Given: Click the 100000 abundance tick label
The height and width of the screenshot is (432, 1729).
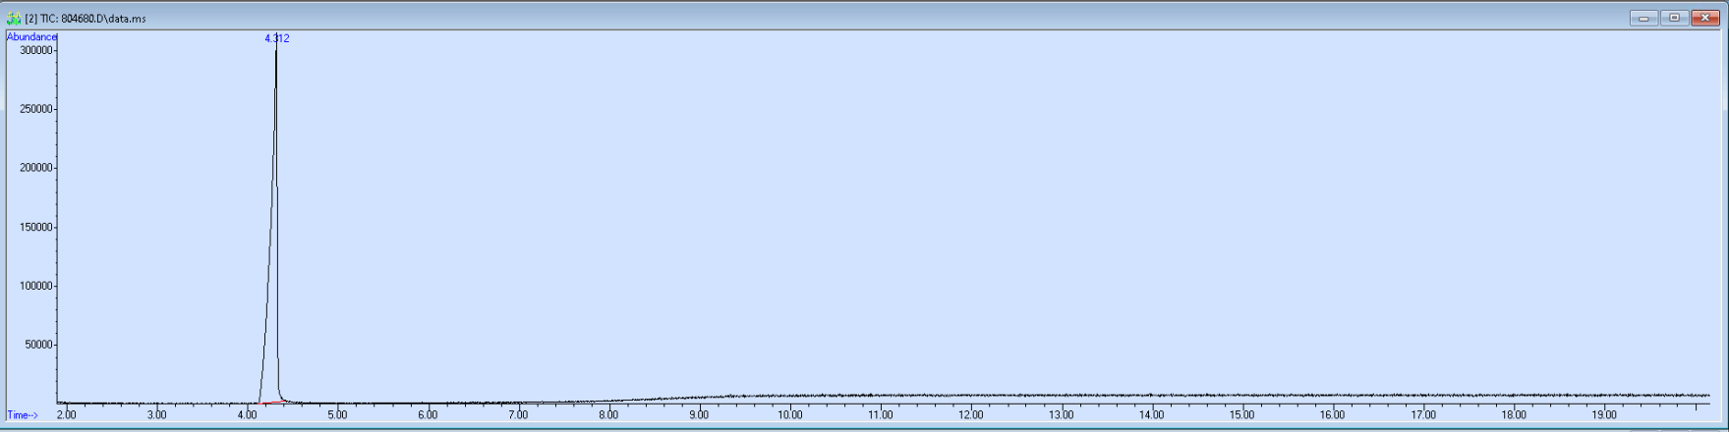Looking at the screenshot, I should pos(37,286).
